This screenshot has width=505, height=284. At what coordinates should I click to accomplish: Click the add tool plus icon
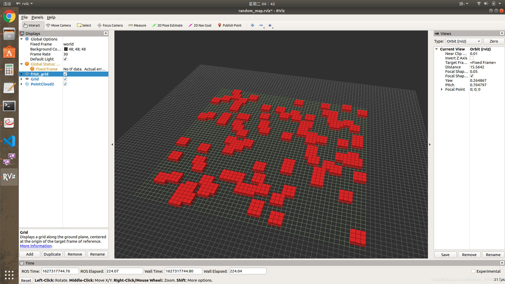coord(252,25)
